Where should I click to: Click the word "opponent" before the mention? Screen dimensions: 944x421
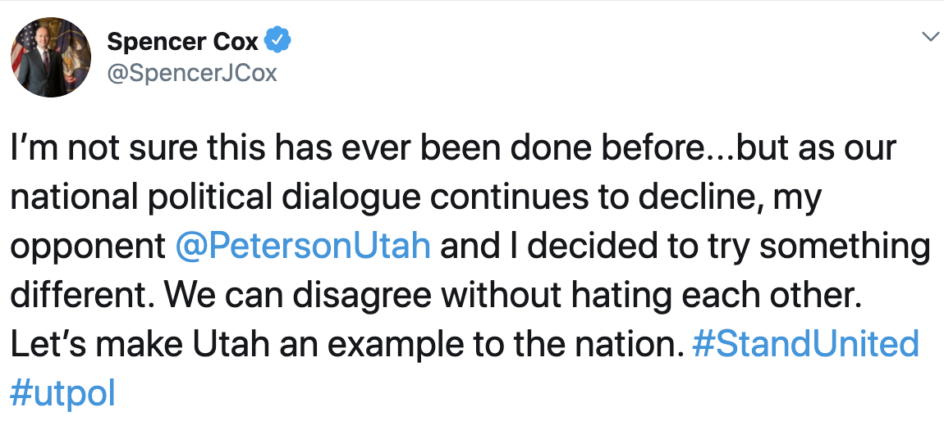88,247
